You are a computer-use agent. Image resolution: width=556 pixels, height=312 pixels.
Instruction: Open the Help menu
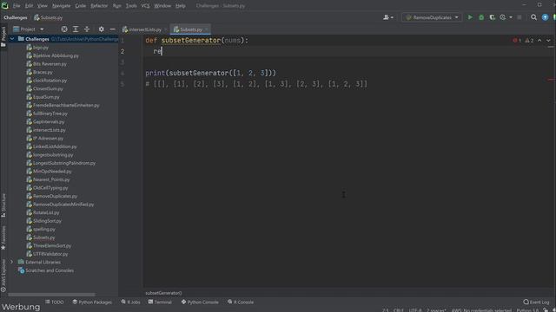pyautogui.click(x=181, y=6)
